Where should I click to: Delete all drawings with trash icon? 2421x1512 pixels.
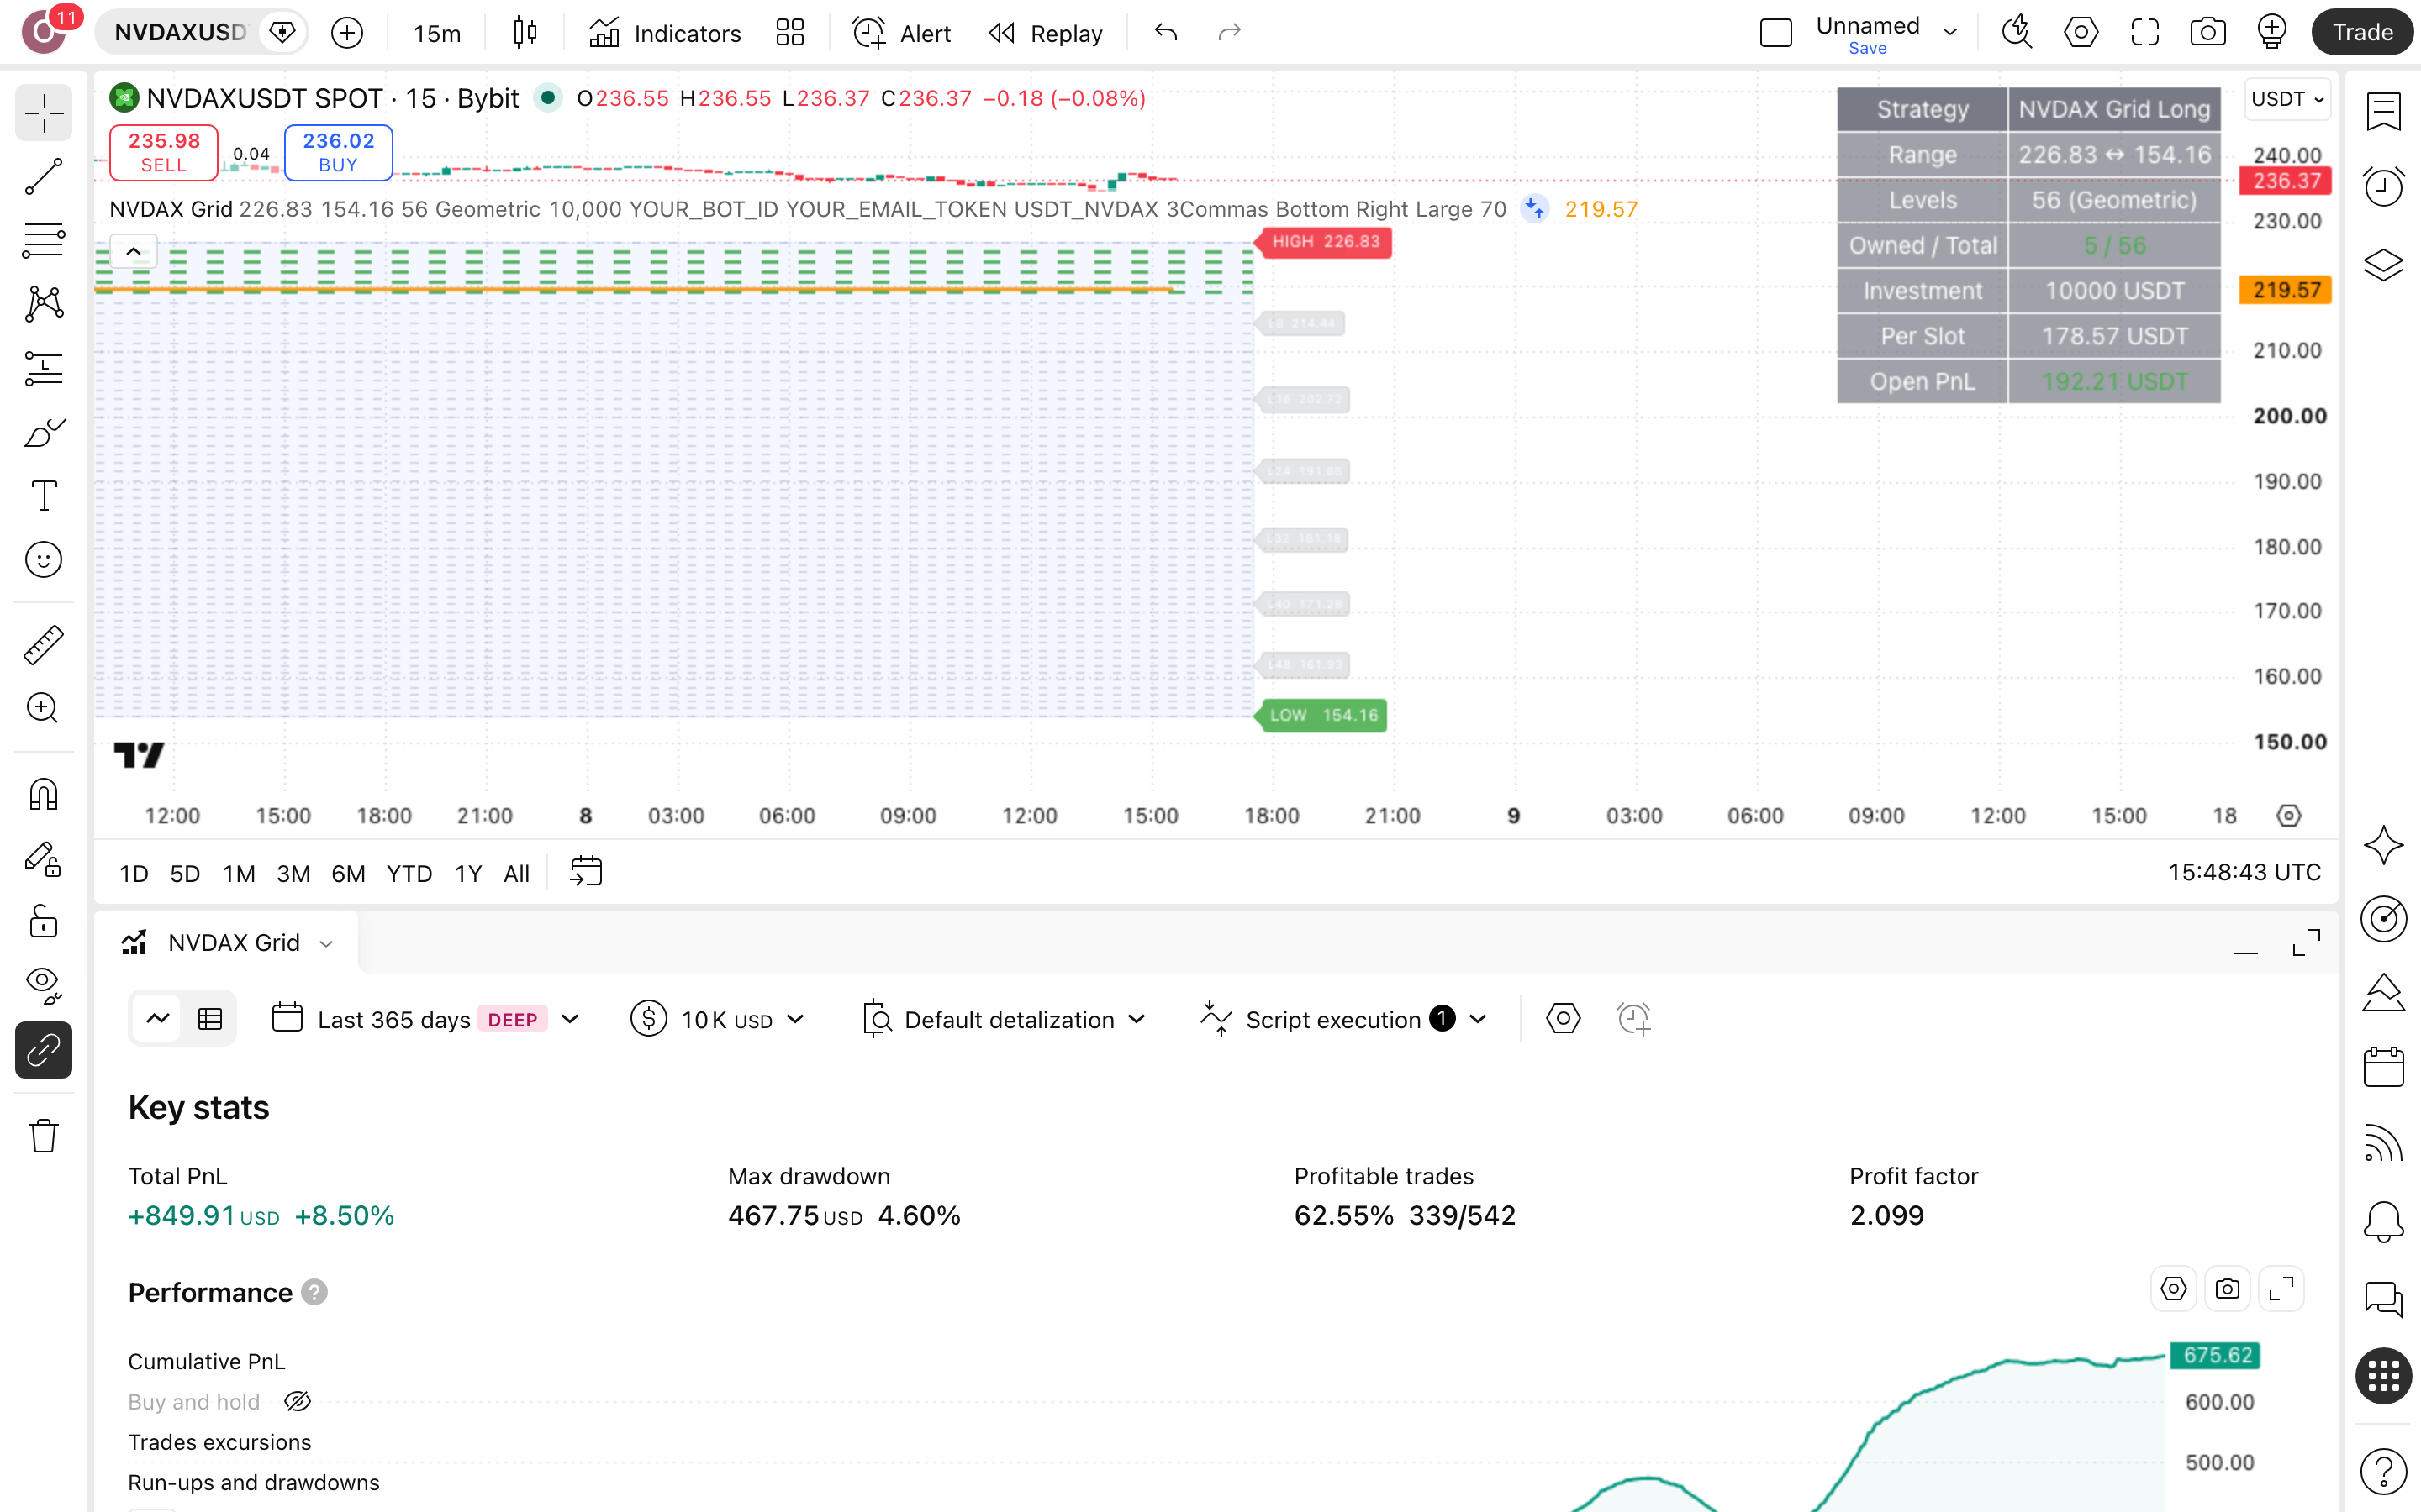[43, 1136]
